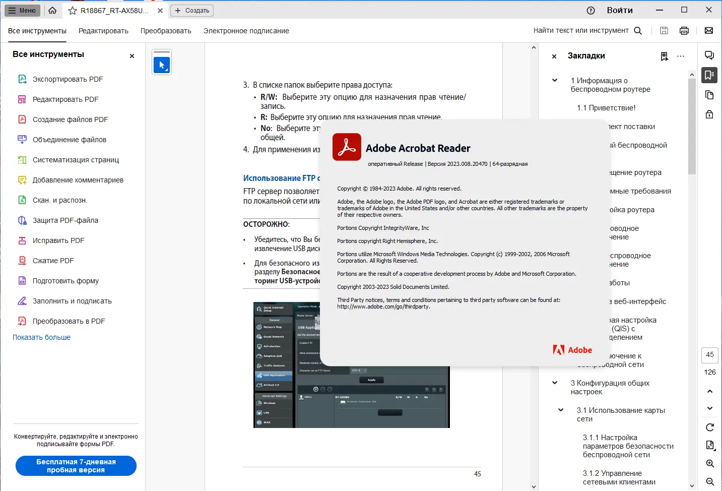722x491 pixels.
Task: Go to the previous page arrow
Action: click(710, 391)
